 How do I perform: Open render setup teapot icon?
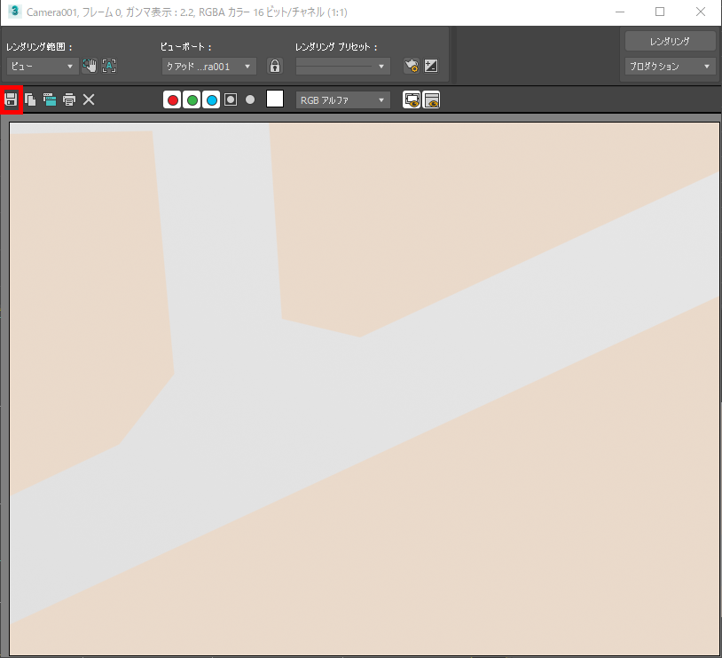point(412,66)
